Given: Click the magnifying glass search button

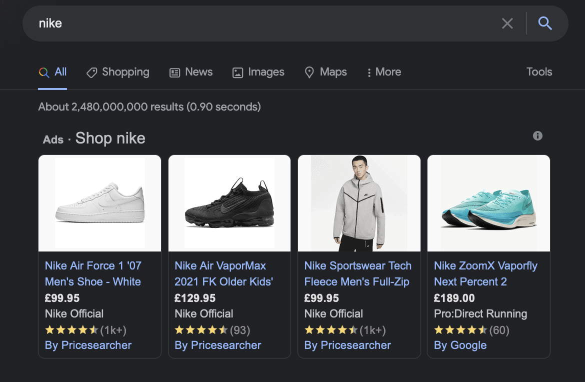Looking at the screenshot, I should pyautogui.click(x=544, y=23).
